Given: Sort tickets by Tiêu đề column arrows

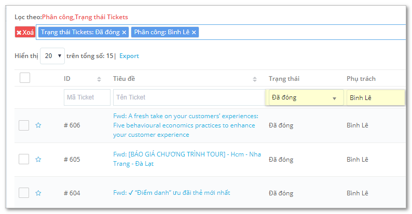Looking at the screenshot, I should pyautogui.click(x=255, y=79).
